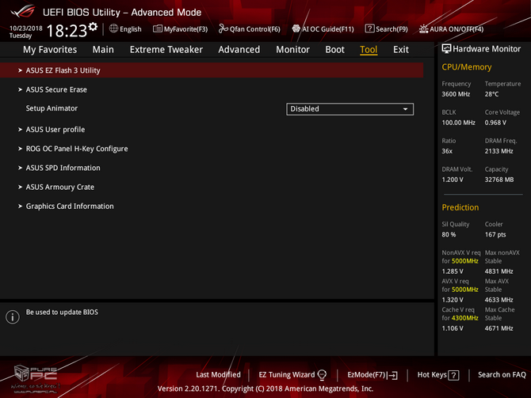Click the 32768 MB capacity value

[499, 180]
